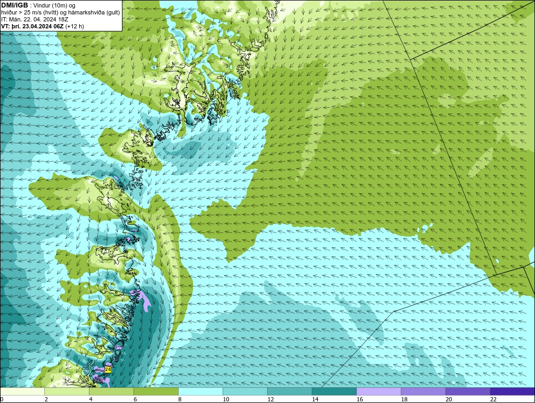Click the legend scale label '14'
Screen dimensions: 535x403
pos(315,399)
